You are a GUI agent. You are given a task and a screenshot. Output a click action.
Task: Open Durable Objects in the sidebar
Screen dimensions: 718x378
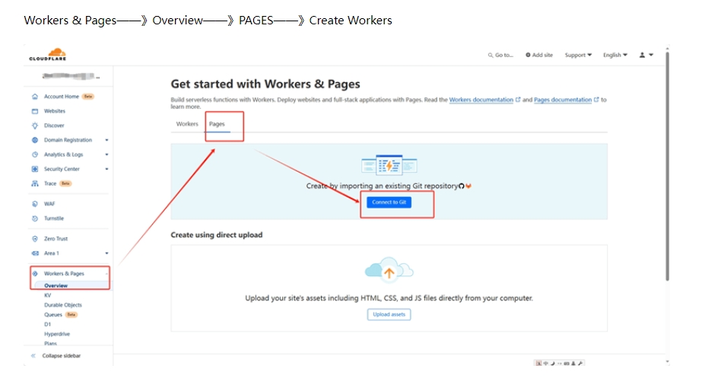point(62,305)
